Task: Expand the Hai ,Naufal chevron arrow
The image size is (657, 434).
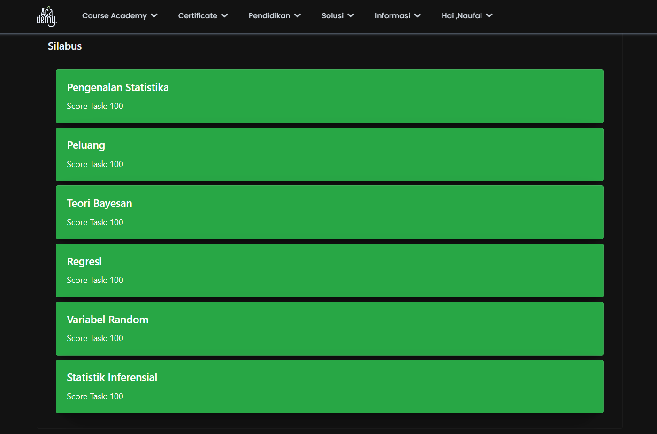Action: 489,15
